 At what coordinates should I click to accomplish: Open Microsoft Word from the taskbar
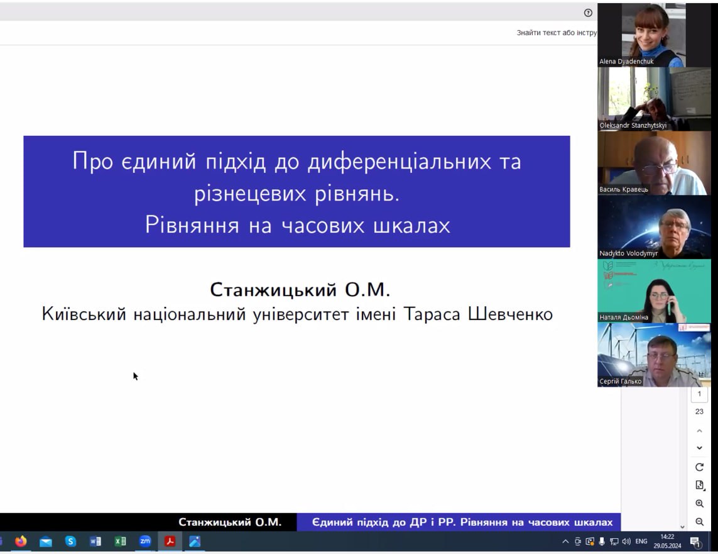point(95,541)
